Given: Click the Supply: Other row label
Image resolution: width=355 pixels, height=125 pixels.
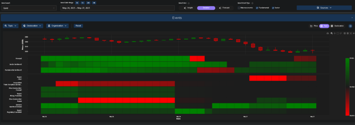Looking at the screenshot, I should [19, 78].
